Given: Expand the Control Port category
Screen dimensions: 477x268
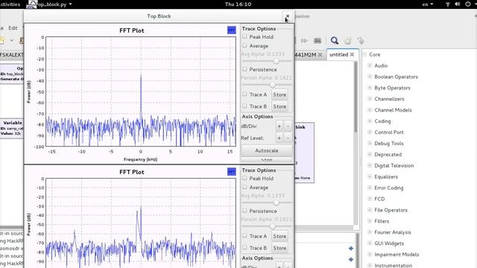Looking at the screenshot, I should pyautogui.click(x=370, y=133).
